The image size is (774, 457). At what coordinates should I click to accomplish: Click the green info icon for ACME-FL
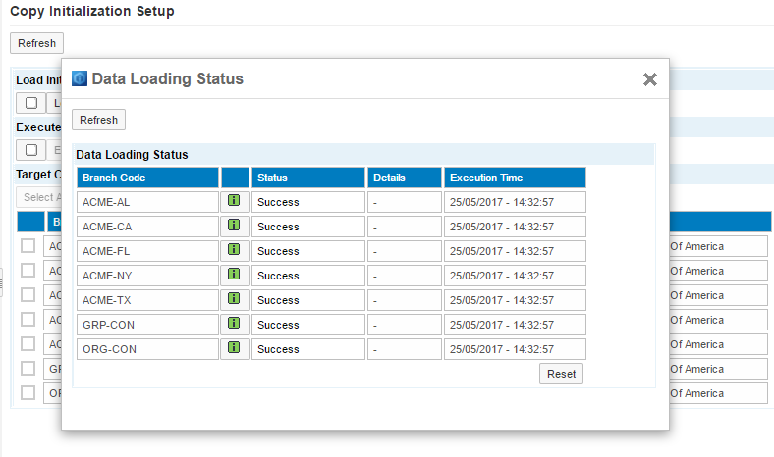coord(234,250)
